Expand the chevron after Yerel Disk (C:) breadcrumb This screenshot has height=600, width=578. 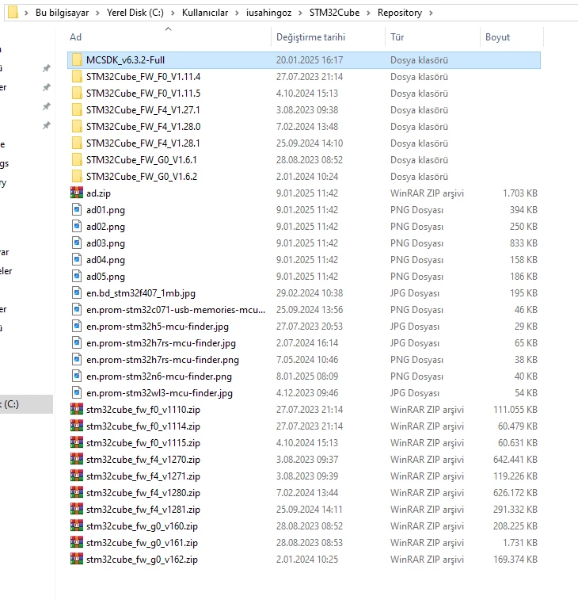(173, 13)
